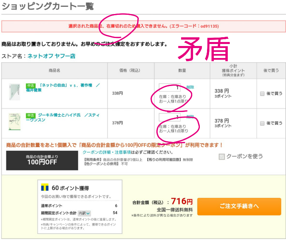
Task: Click the ご注文手続きへ order button
Action: (239, 206)
